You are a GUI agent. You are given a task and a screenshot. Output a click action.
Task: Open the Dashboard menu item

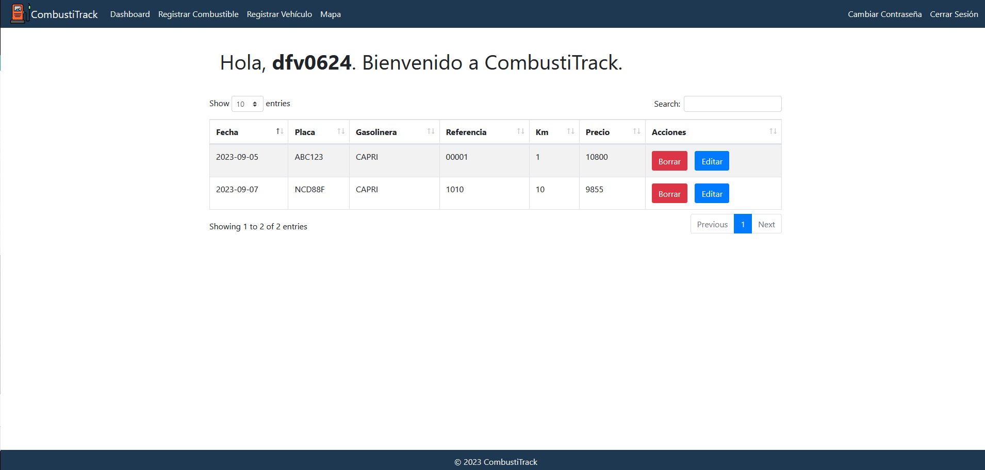(130, 14)
